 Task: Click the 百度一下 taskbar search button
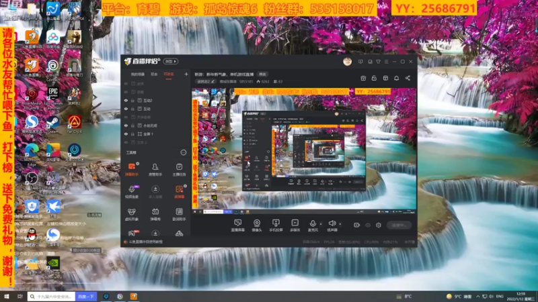[x=86, y=297]
